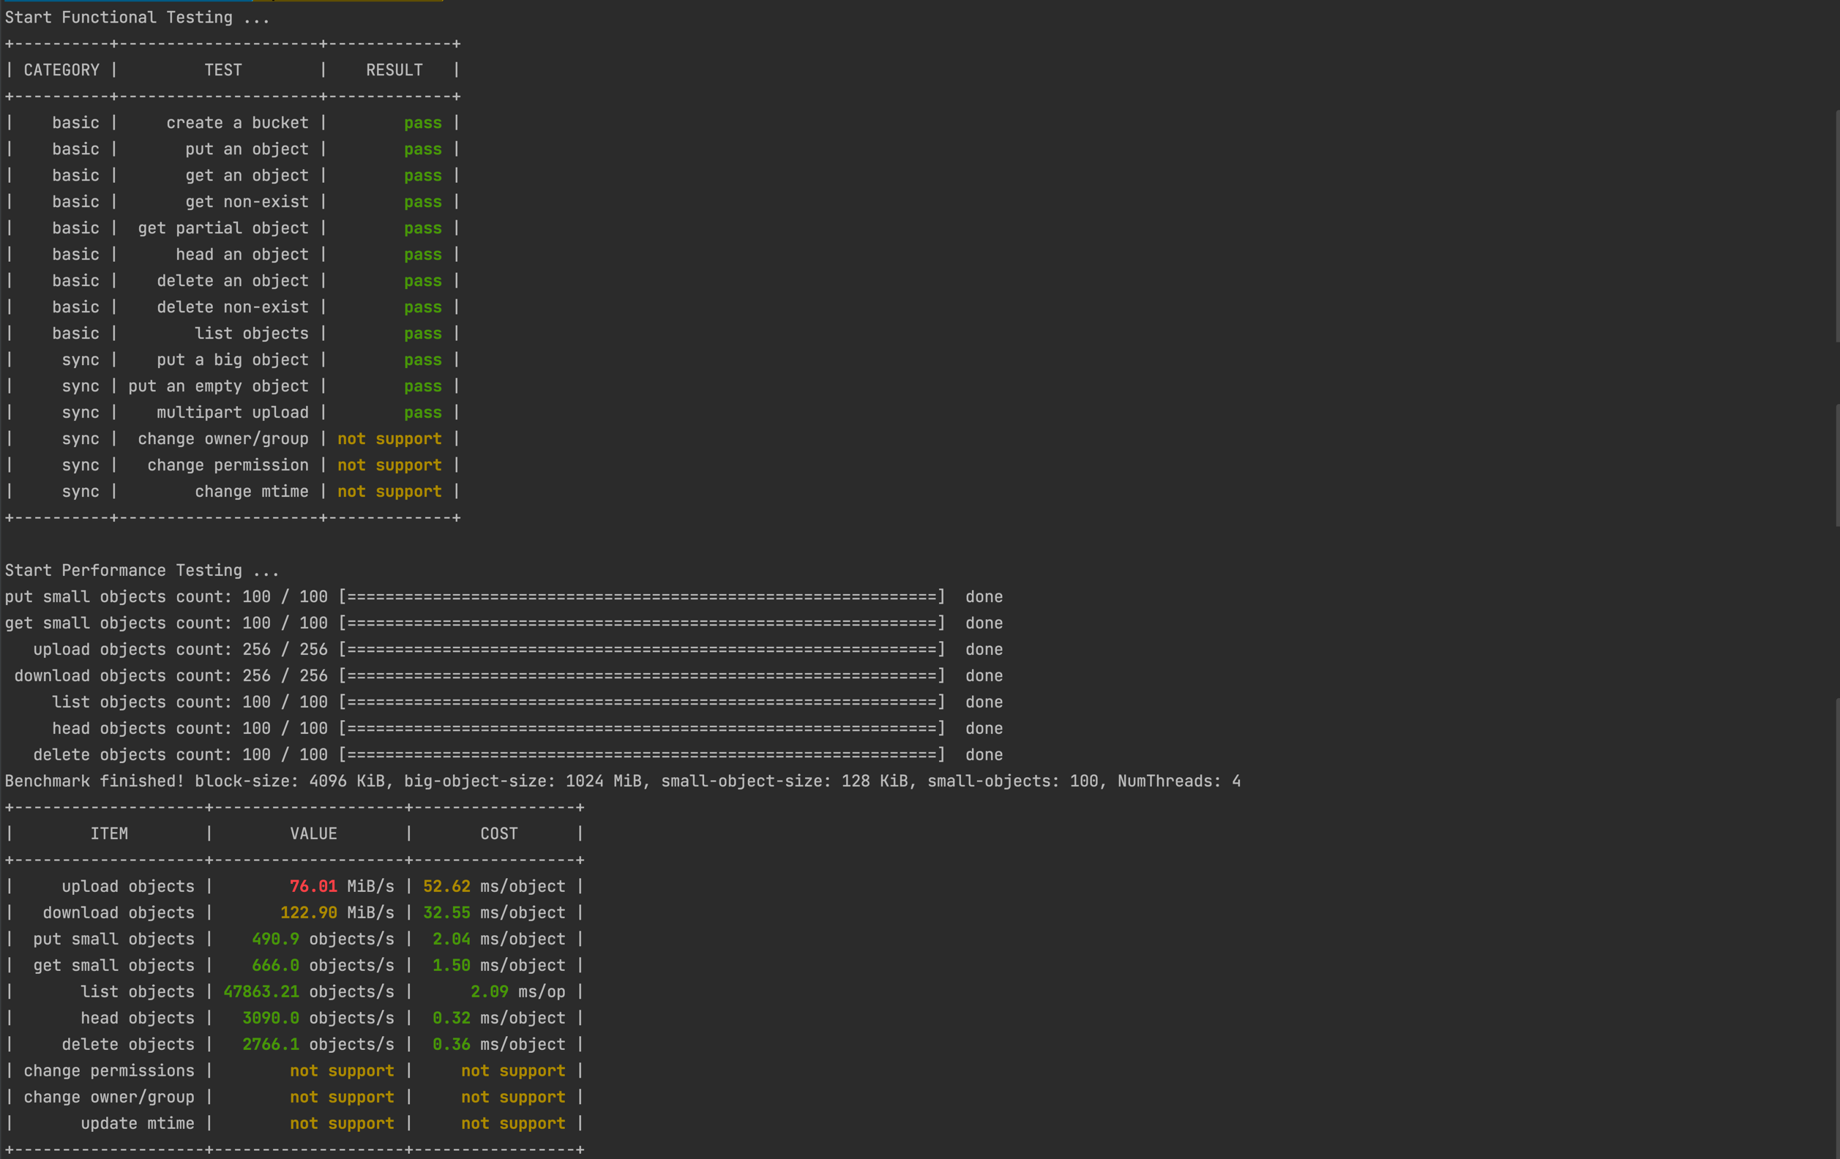The width and height of the screenshot is (1840, 1159).
Task: Click 'done' next to download objects count
Action: (x=984, y=676)
